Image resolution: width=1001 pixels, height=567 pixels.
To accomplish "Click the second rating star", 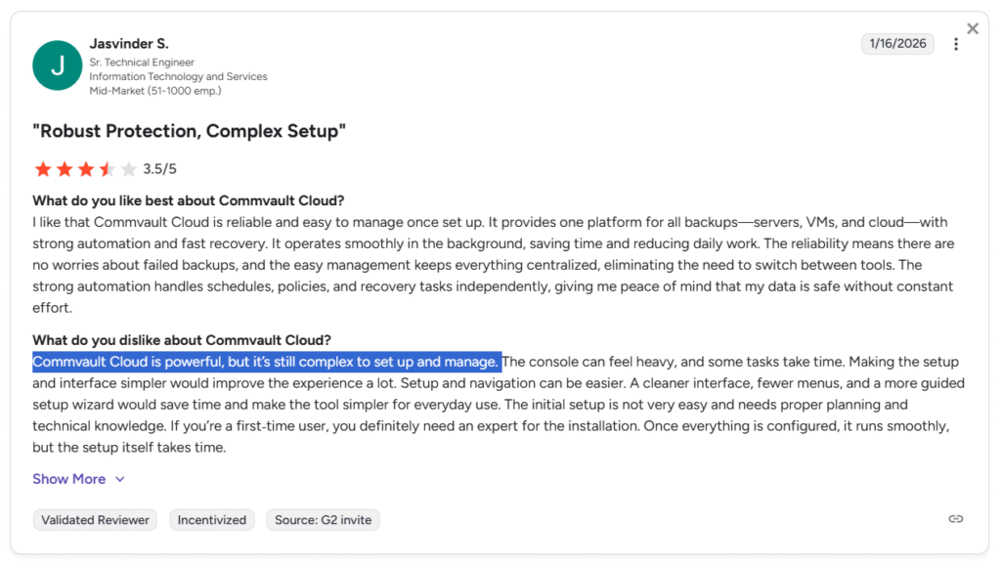I will point(65,169).
